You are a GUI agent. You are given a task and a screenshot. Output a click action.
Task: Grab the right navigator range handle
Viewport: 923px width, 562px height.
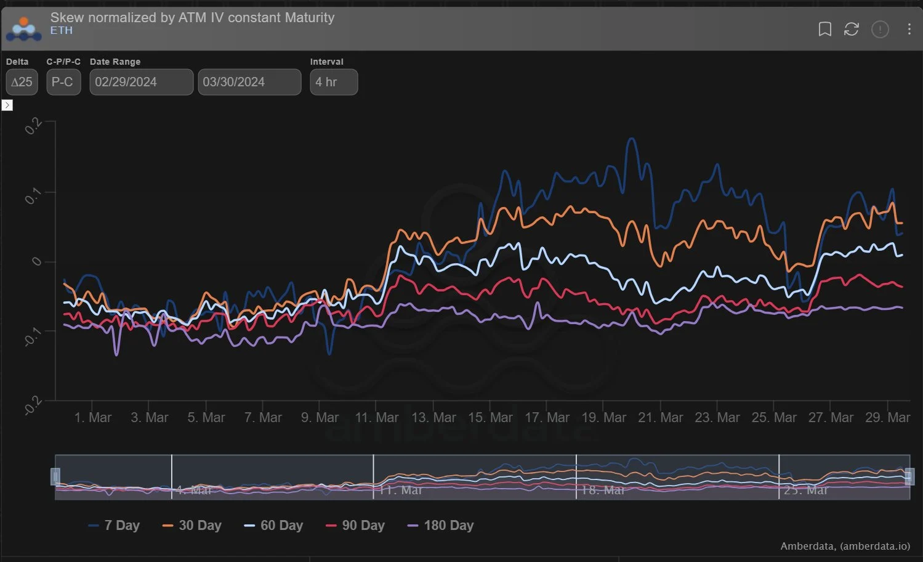pyautogui.click(x=909, y=476)
